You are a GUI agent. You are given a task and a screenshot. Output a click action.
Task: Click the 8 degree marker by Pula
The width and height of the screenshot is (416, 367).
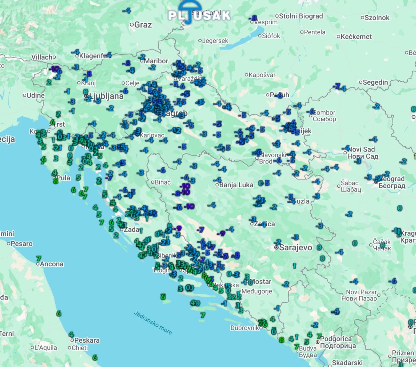[56, 181]
